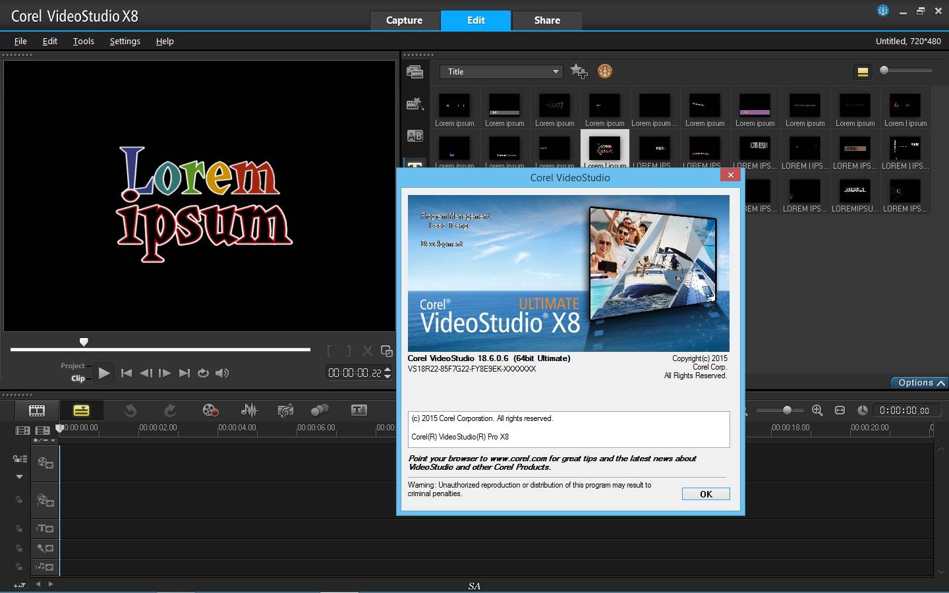Jump to End of clip
Viewport: 949px width, 593px height.
185,373
